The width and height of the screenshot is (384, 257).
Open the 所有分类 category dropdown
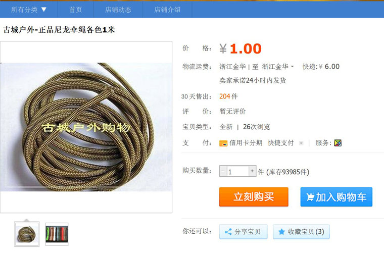click(29, 10)
